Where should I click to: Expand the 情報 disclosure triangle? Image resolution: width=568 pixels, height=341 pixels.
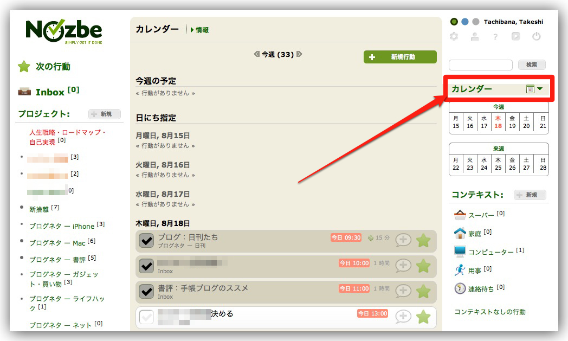click(x=192, y=30)
